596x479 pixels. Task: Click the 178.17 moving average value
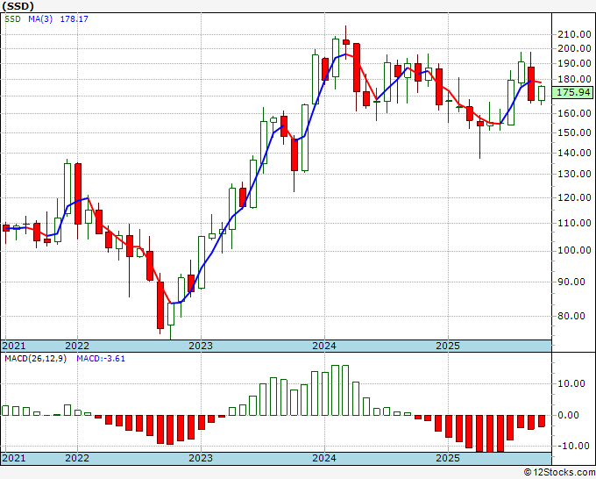point(74,19)
